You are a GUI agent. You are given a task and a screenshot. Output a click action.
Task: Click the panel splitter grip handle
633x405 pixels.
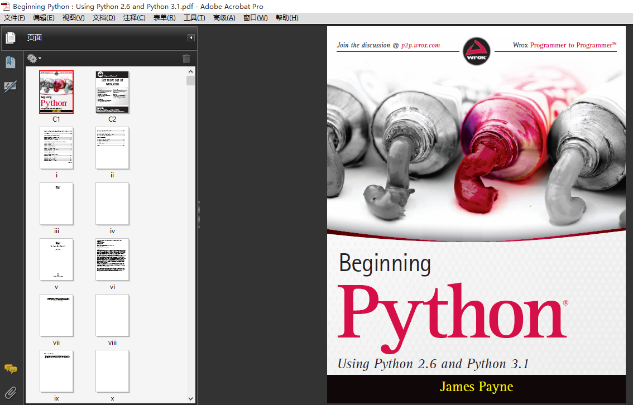199,215
